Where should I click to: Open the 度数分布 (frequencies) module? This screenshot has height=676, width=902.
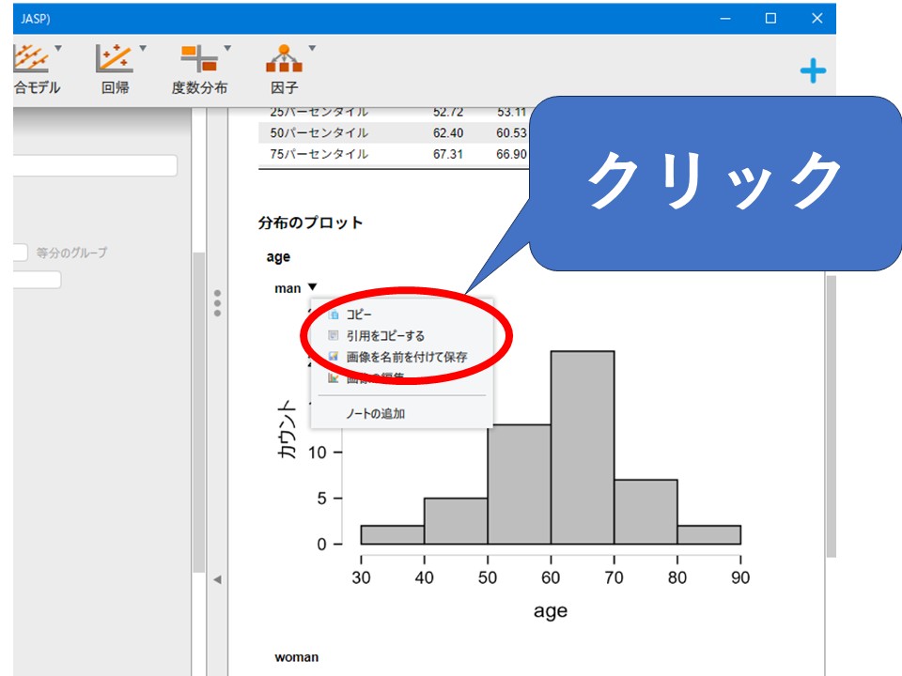coord(199,69)
